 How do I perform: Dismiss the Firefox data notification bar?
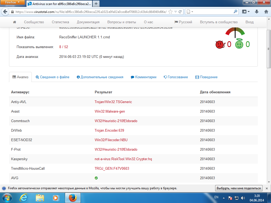click(x=267, y=188)
